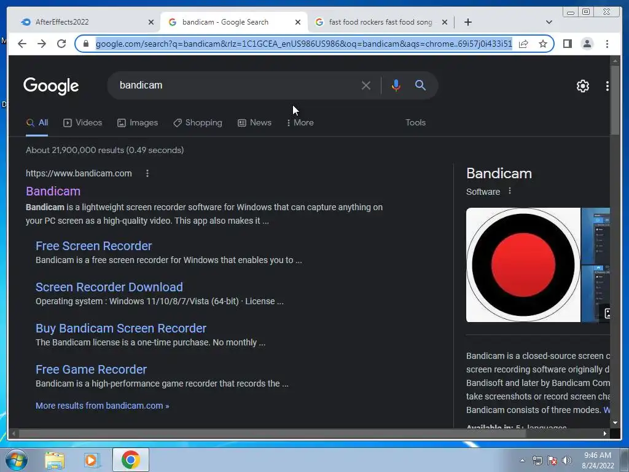View site information via the lock icon

(85, 44)
